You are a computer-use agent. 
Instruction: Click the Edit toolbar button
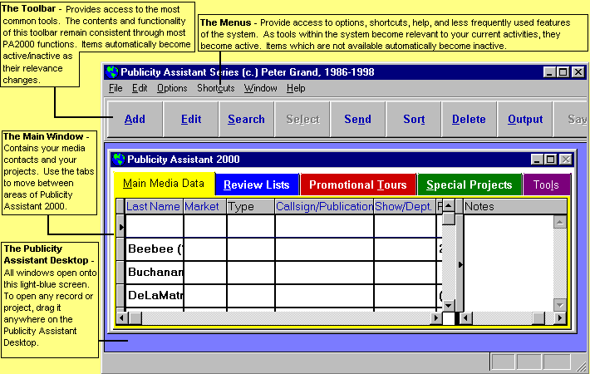(x=191, y=120)
